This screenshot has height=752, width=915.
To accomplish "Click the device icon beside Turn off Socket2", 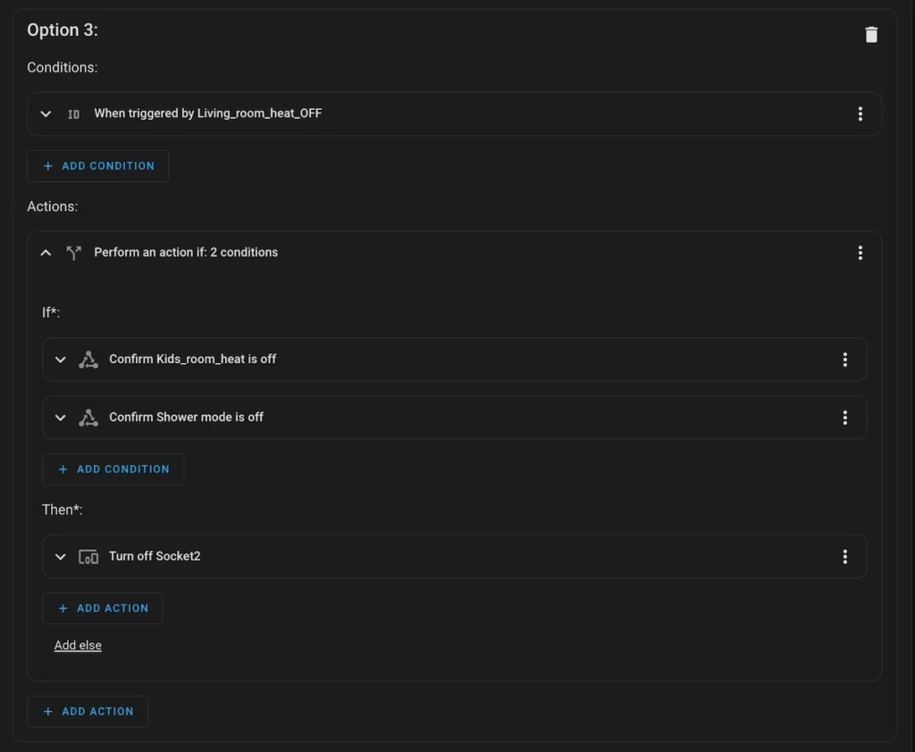I will point(88,557).
